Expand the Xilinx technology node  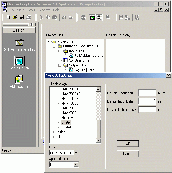click(52, 137)
